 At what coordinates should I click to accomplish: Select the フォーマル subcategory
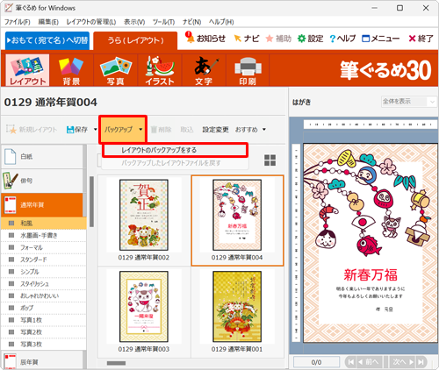click(x=44, y=247)
